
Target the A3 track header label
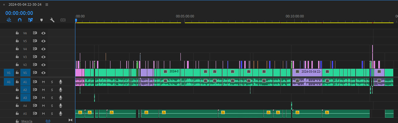click(x=25, y=98)
